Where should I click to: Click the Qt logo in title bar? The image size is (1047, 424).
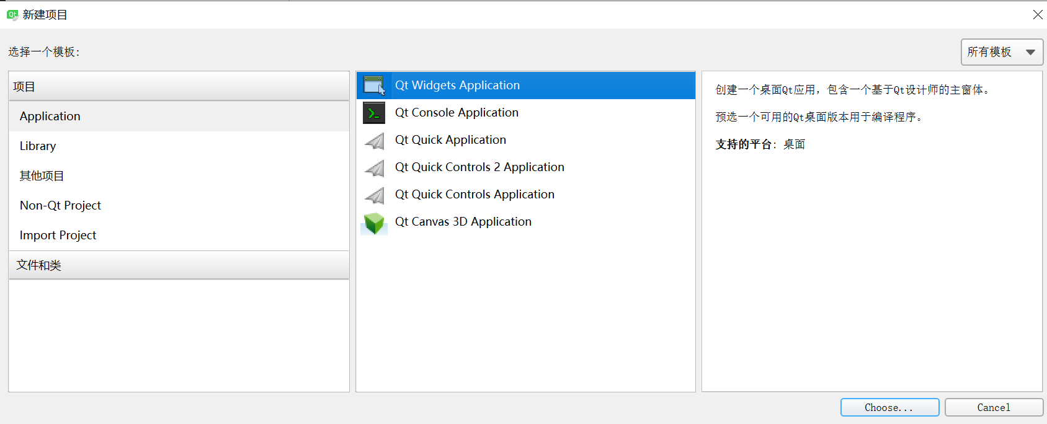[12, 14]
